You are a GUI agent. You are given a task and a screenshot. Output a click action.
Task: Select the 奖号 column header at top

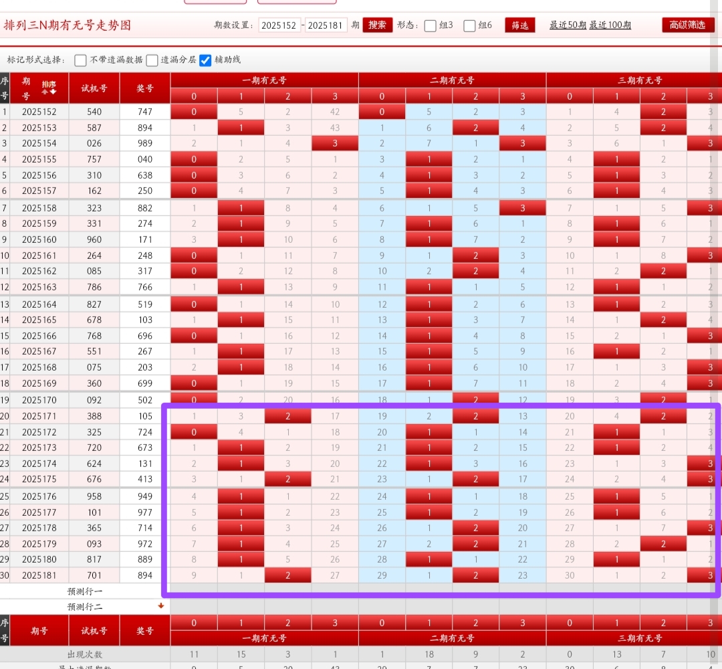145,88
